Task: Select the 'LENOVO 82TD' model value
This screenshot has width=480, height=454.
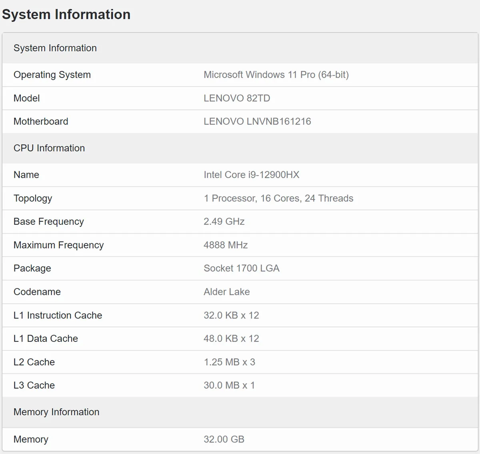Action: click(237, 98)
